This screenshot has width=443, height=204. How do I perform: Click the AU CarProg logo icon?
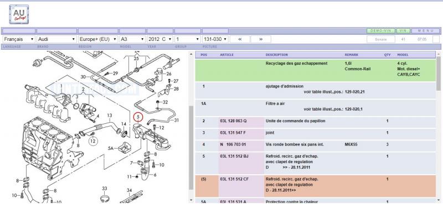(19, 14)
